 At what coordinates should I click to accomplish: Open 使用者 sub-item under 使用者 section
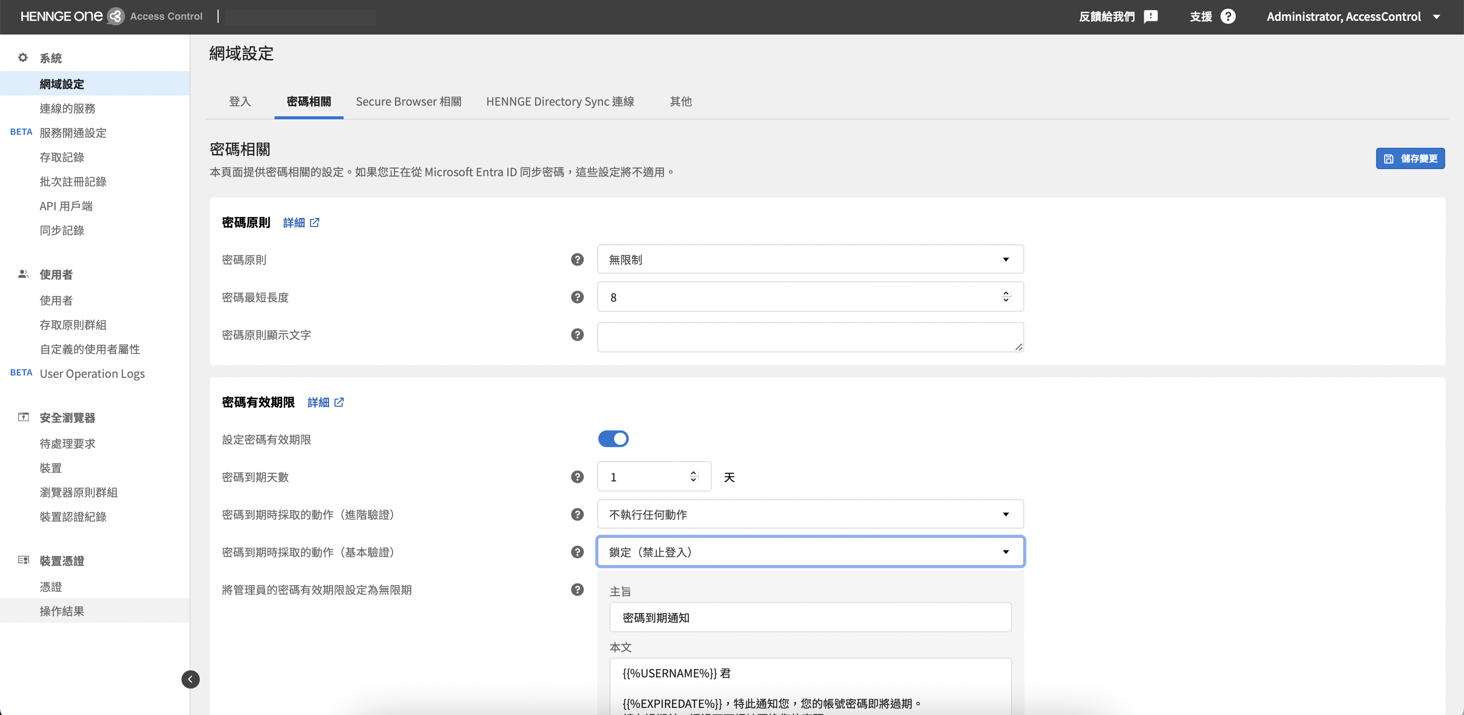[x=56, y=300]
